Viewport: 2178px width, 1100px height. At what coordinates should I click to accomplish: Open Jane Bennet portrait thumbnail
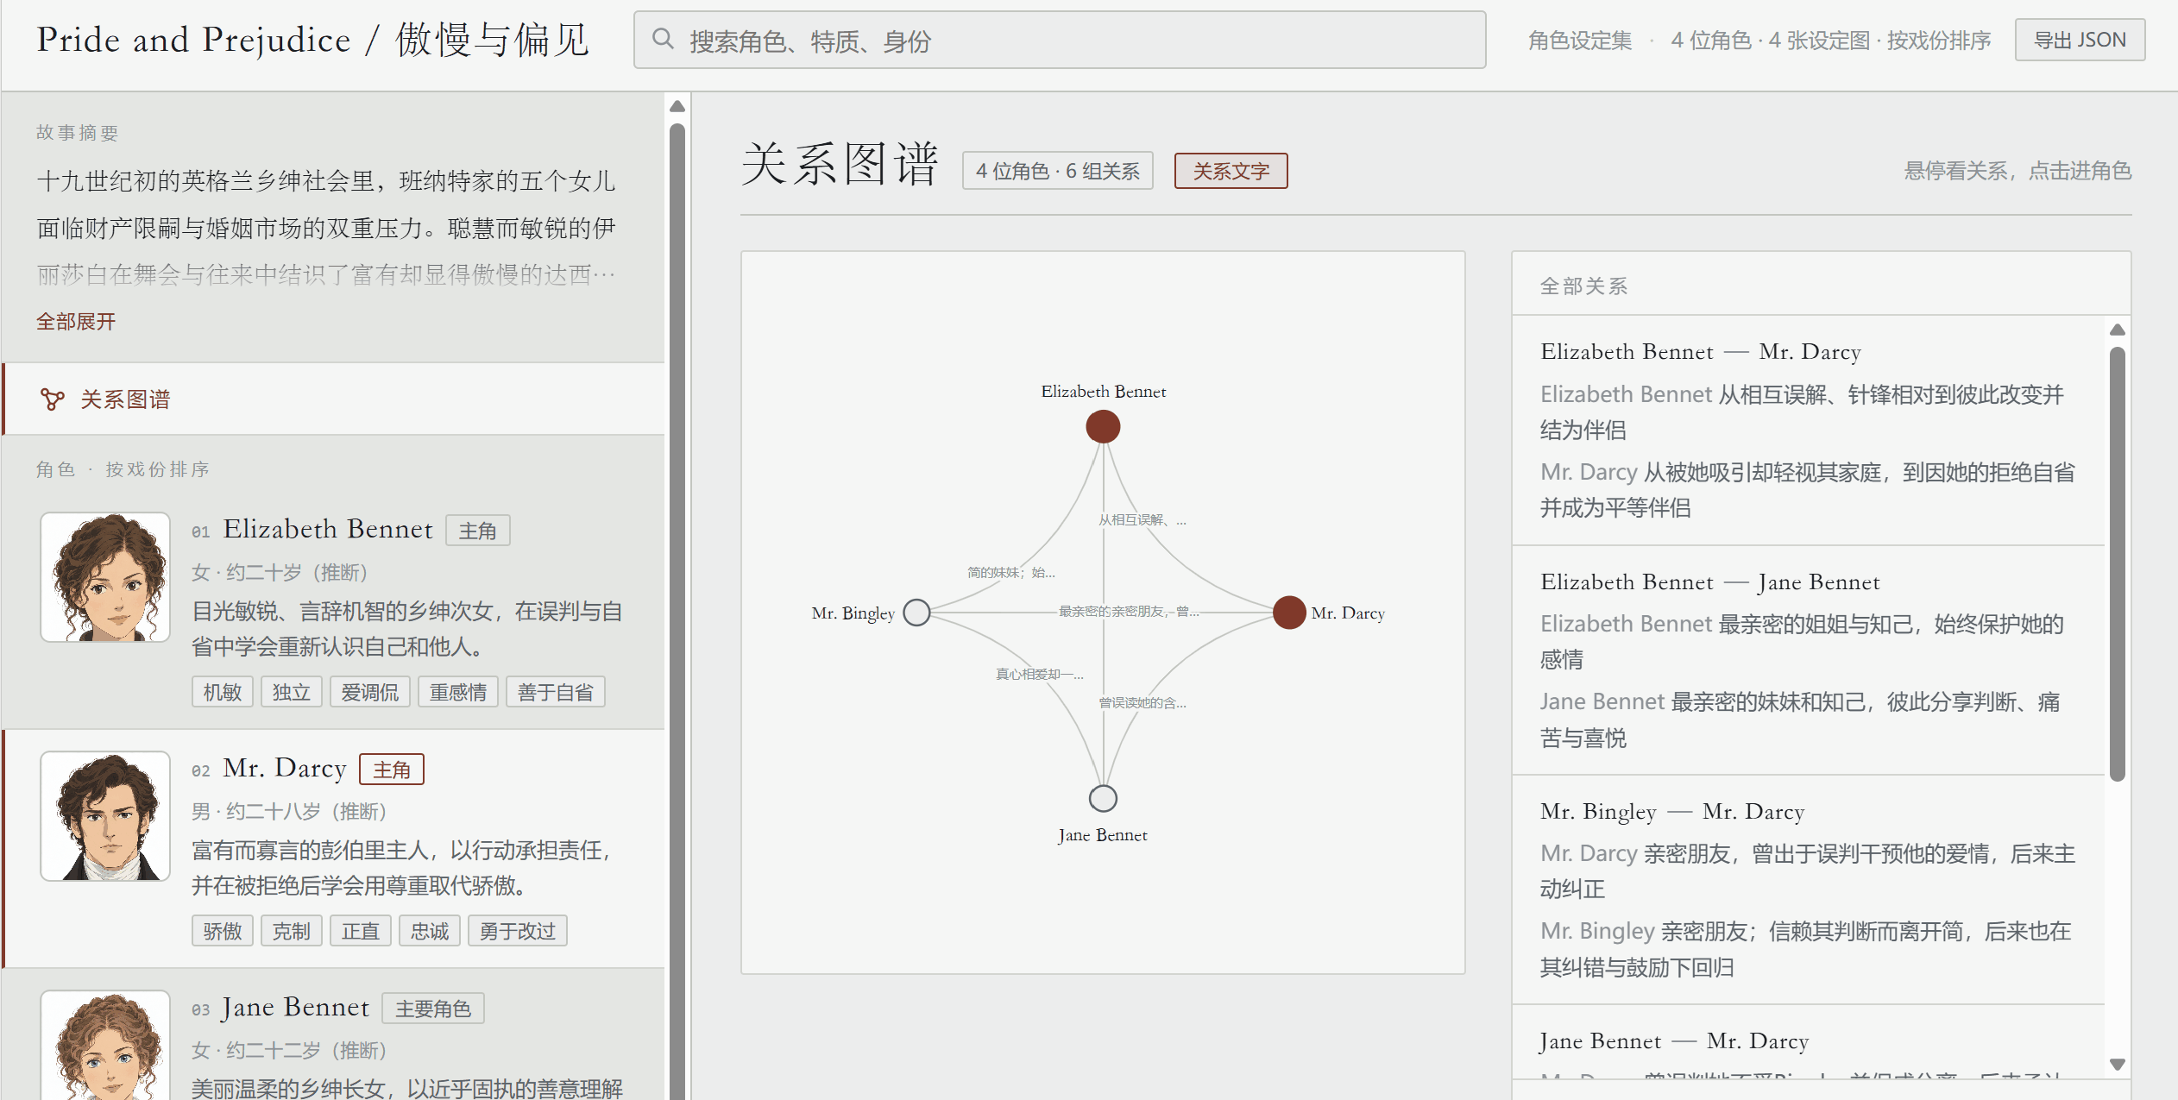(x=105, y=1046)
